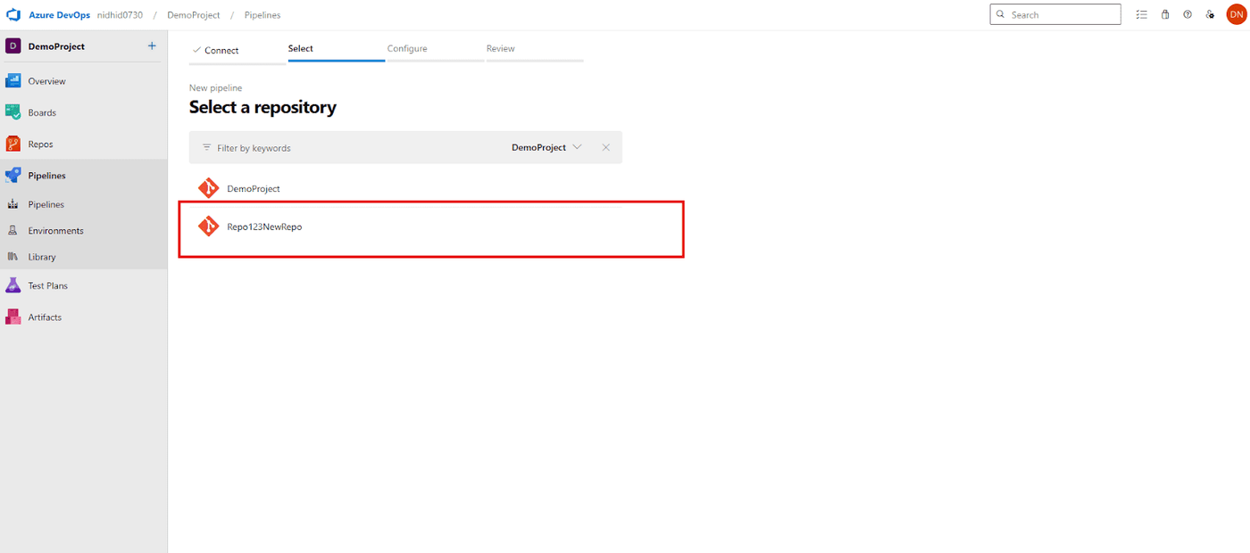This screenshot has height=553, width=1250.
Task: Click the Azure DevOps header link
Action: (x=60, y=15)
